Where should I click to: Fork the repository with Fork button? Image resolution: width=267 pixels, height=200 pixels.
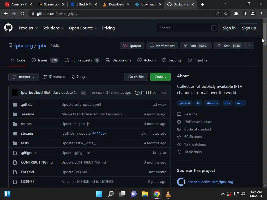click(x=196, y=46)
